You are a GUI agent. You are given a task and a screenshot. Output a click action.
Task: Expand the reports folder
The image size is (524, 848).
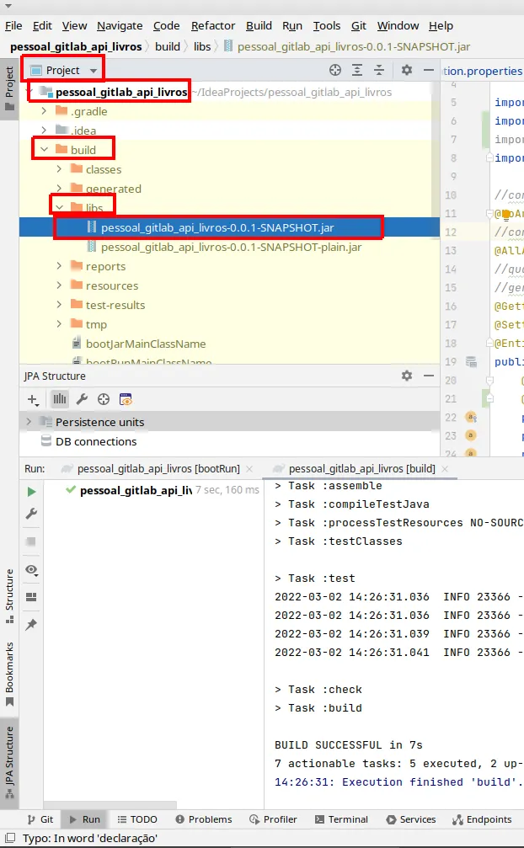click(x=60, y=266)
